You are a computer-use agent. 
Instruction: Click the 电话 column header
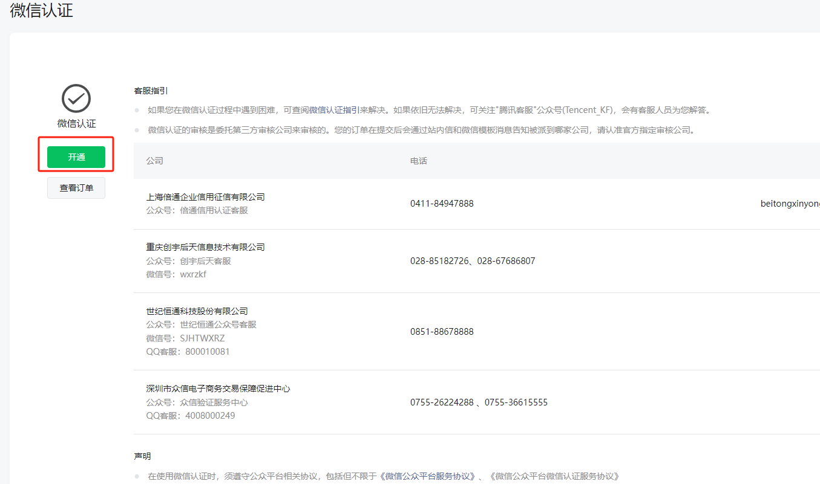click(x=419, y=161)
